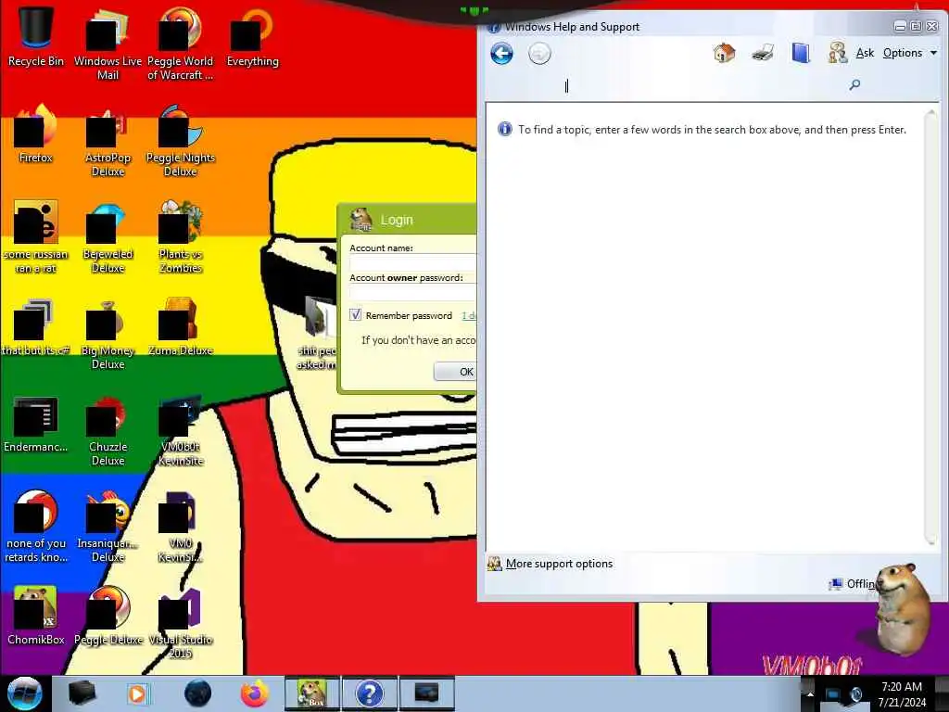The width and height of the screenshot is (949, 712).
Task: Open Help and Support home page
Action: pos(724,53)
